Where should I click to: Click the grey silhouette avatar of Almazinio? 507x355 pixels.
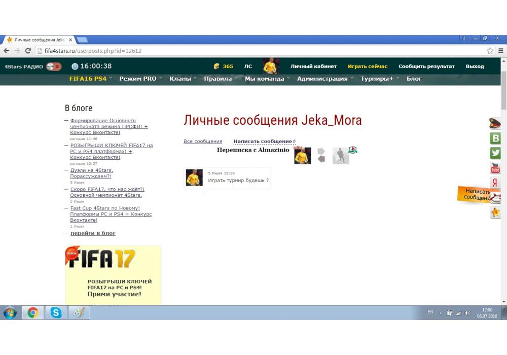click(x=341, y=156)
